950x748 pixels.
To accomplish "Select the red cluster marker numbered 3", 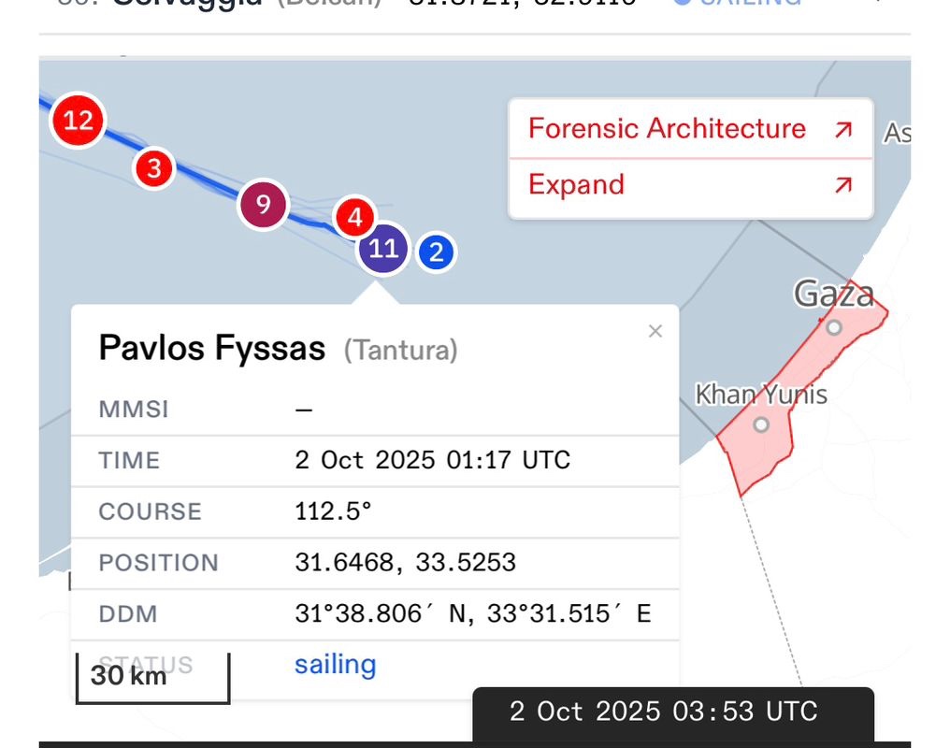I will pyautogui.click(x=154, y=169).
